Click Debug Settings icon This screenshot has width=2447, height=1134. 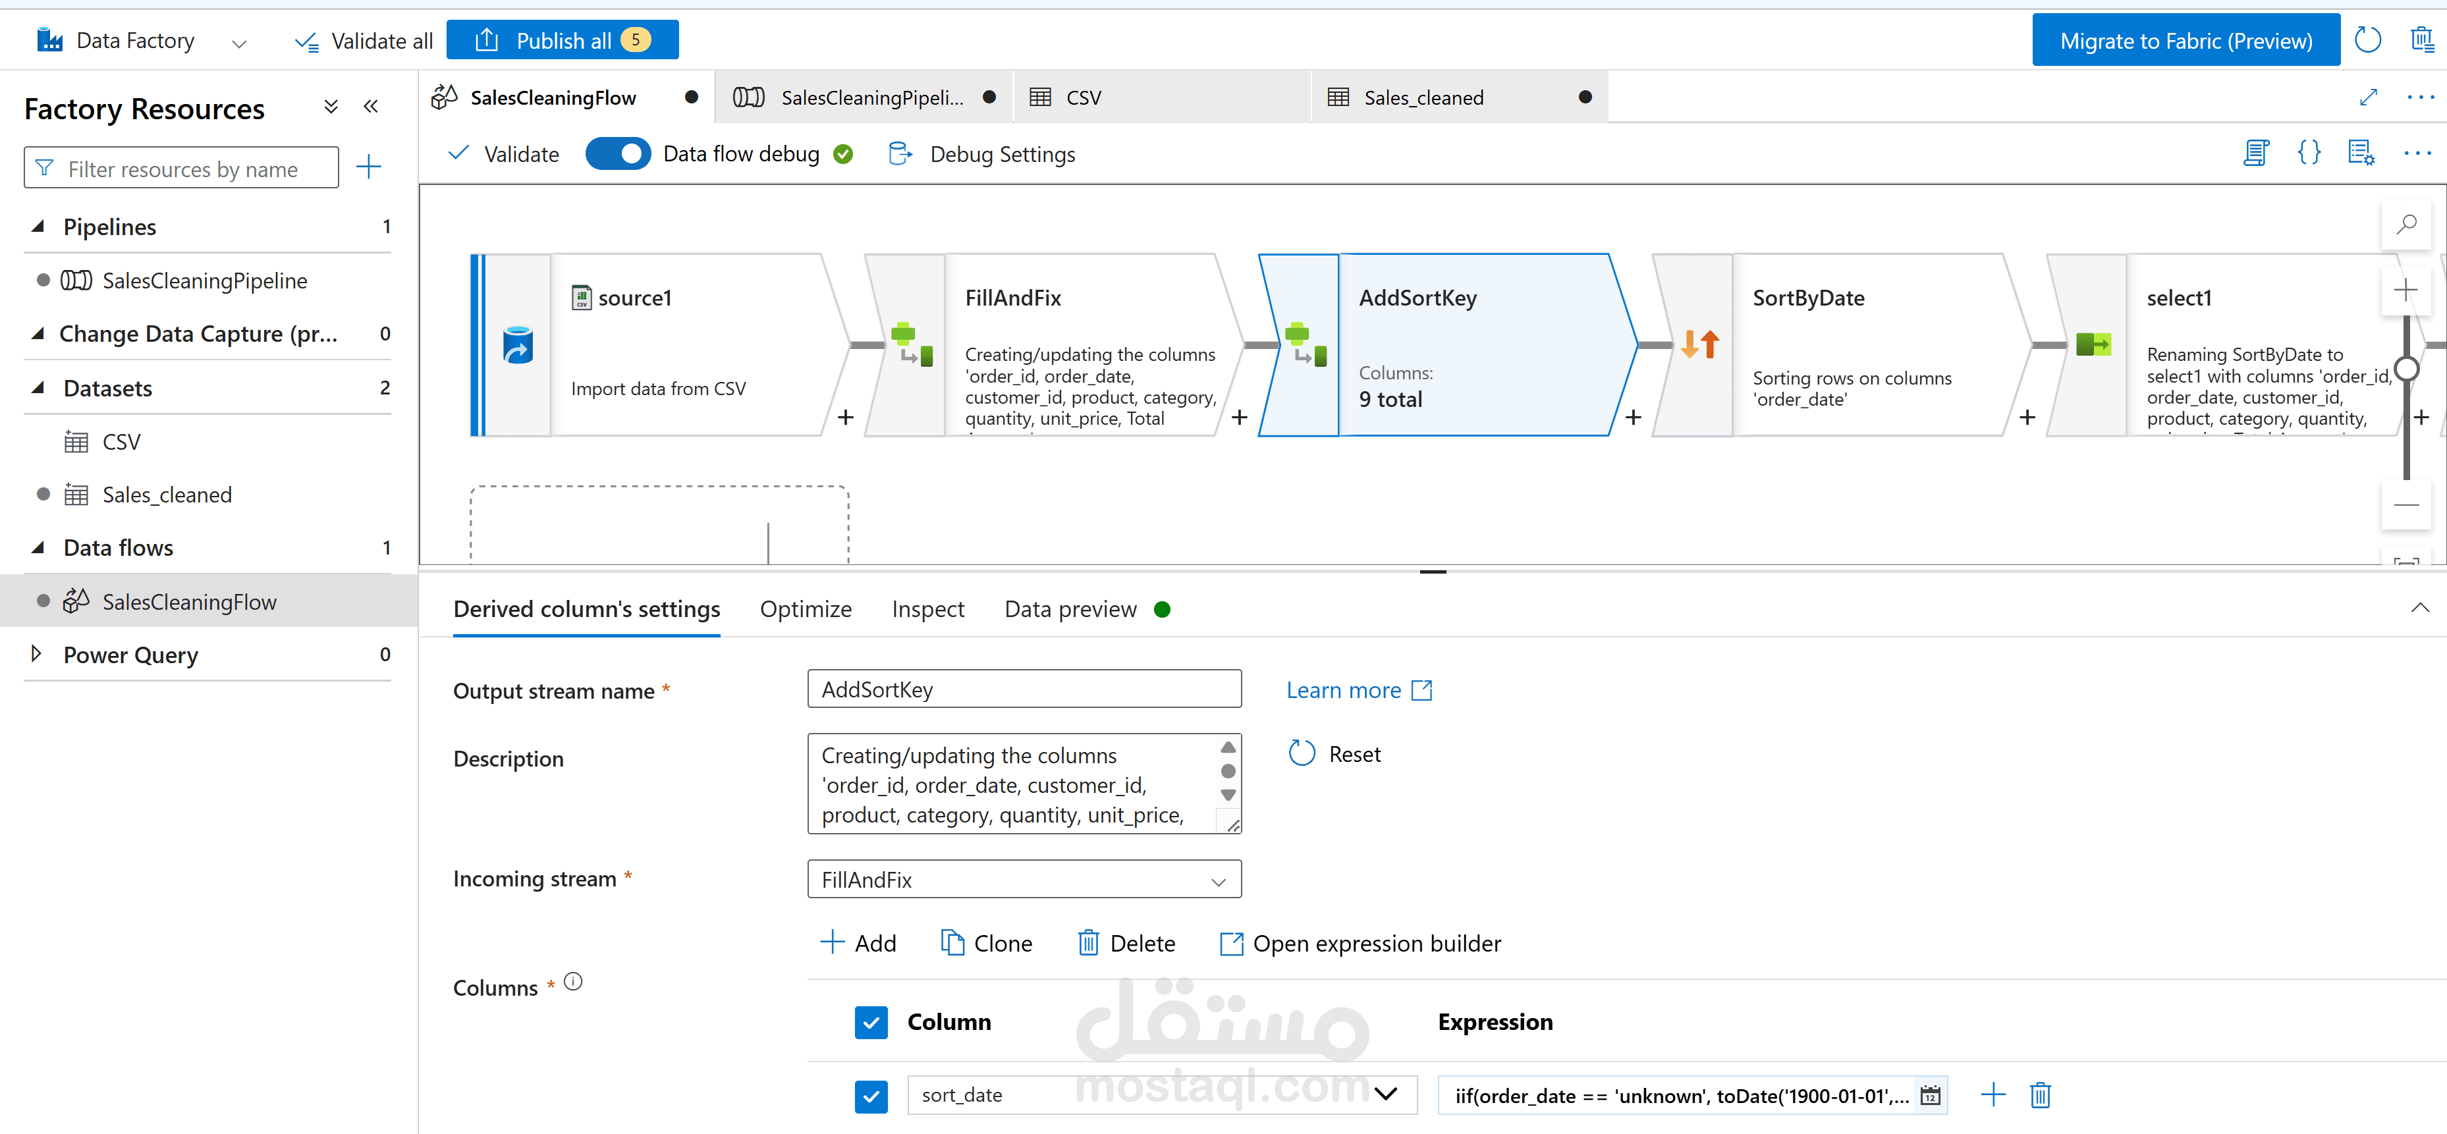click(x=900, y=154)
